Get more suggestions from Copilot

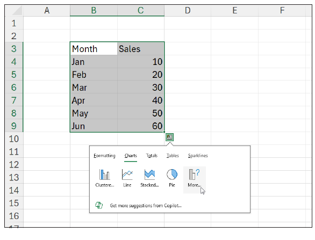(x=146, y=206)
